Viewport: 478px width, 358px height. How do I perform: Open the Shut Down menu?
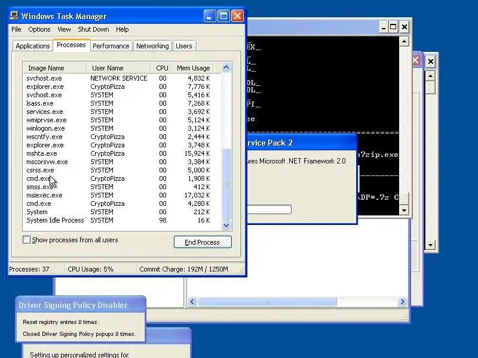pos(93,29)
